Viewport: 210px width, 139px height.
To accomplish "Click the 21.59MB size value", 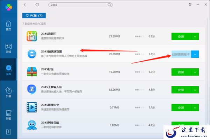I will (114, 36).
